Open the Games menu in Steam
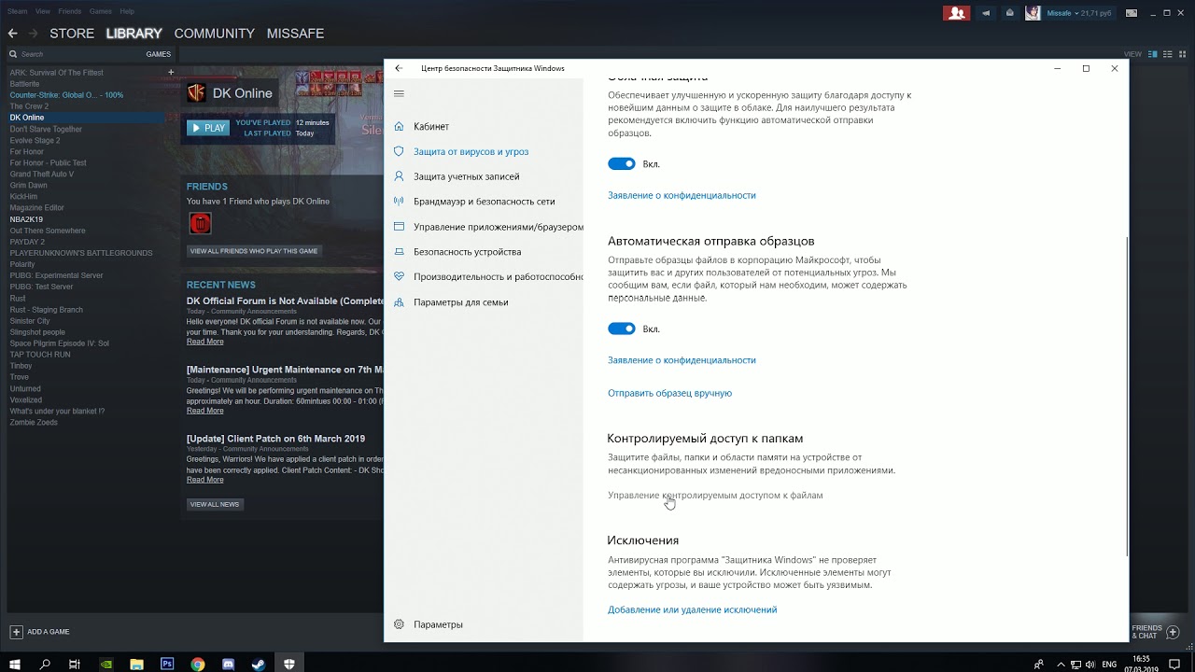This screenshot has width=1195, height=672. coord(101,11)
